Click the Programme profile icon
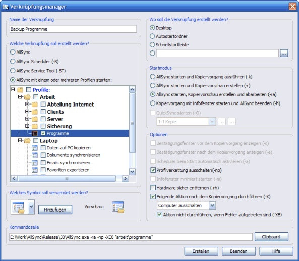This screenshot has width=299, height=261. tap(35, 133)
